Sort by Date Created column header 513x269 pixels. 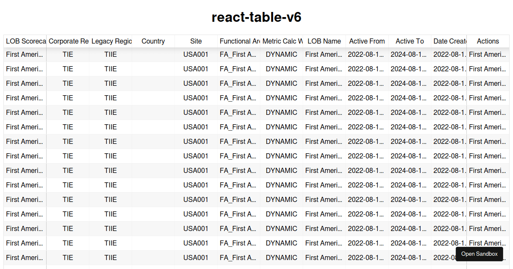pos(449,41)
